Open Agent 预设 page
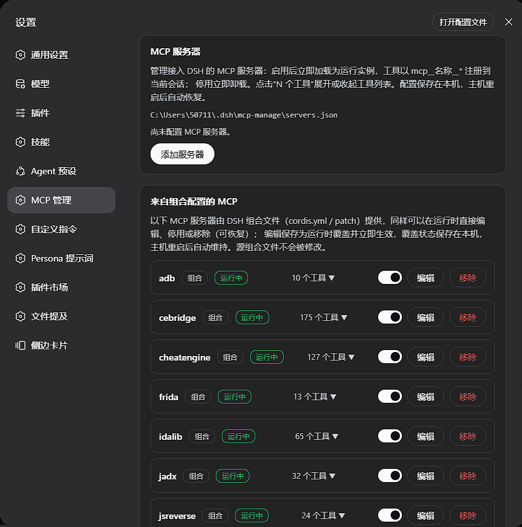This screenshot has width=522, height=527. [61, 171]
